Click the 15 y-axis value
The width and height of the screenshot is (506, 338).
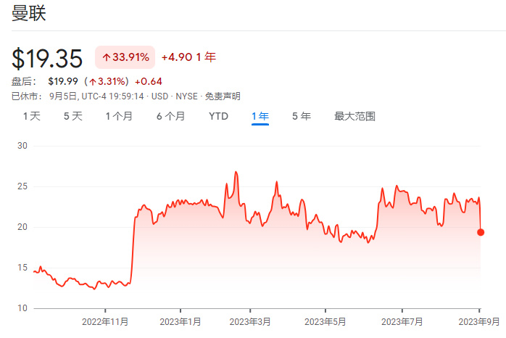(x=22, y=268)
